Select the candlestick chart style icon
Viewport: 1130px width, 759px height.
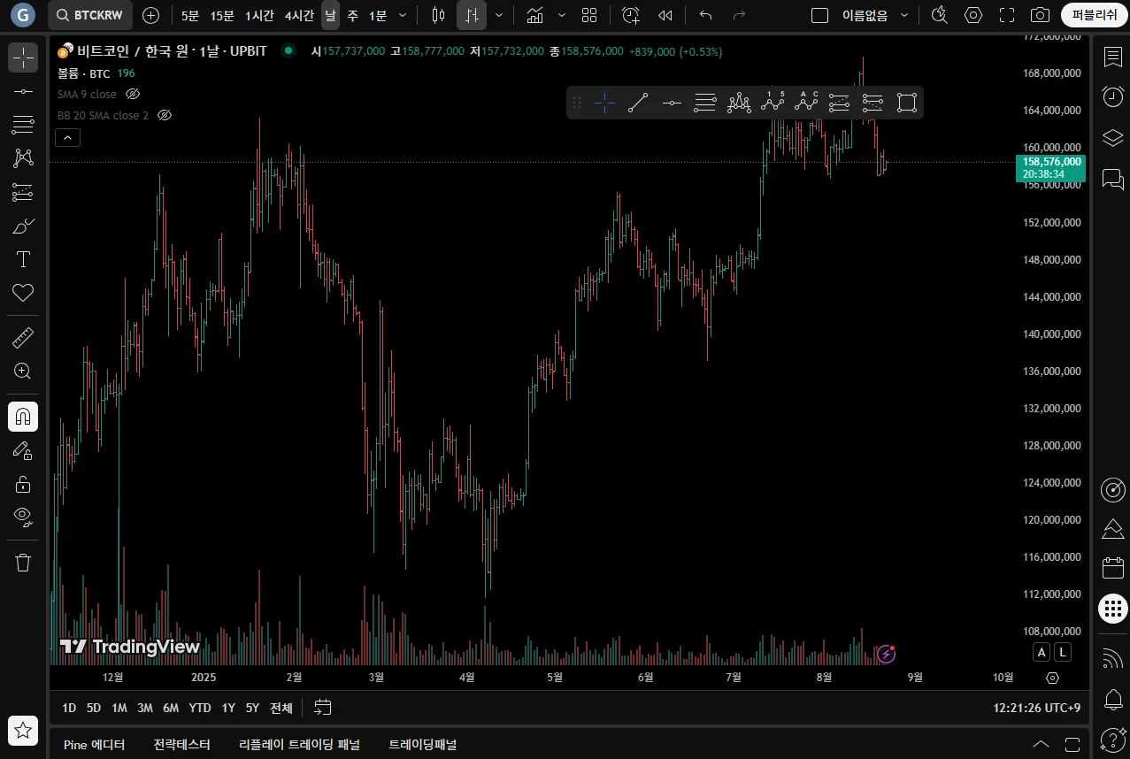438,15
